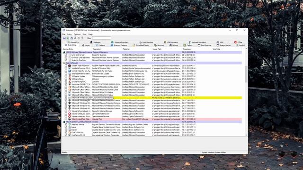Select the Print Monitors tab
This screenshot has height=170, width=303.
pyautogui.click(x=146, y=42)
